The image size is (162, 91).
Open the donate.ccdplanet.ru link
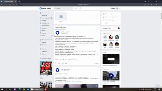[x=75, y=82]
